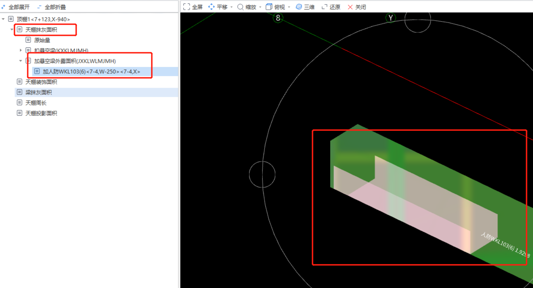533x288 pixels.
Task: Collapse the 顶棚1<7+123,X-940> root node
Action: pyautogui.click(x=3, y=19)
